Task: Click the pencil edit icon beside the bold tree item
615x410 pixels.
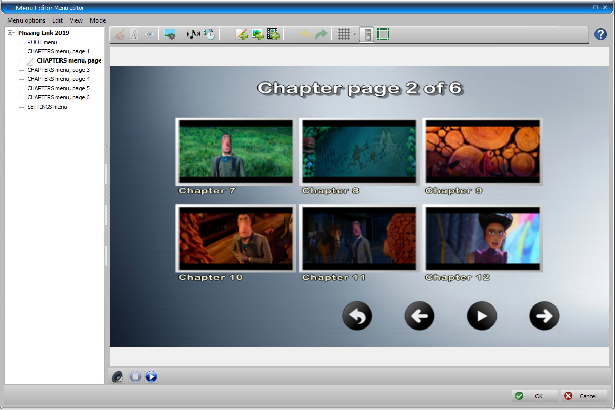Action: pyautogui.click(x=30, y=61)
